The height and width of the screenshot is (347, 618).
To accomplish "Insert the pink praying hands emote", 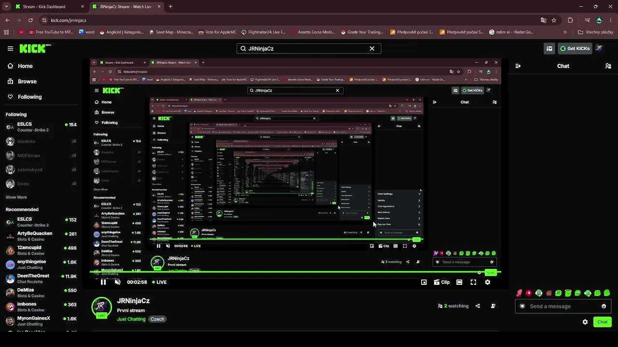I will click(519, 293).
